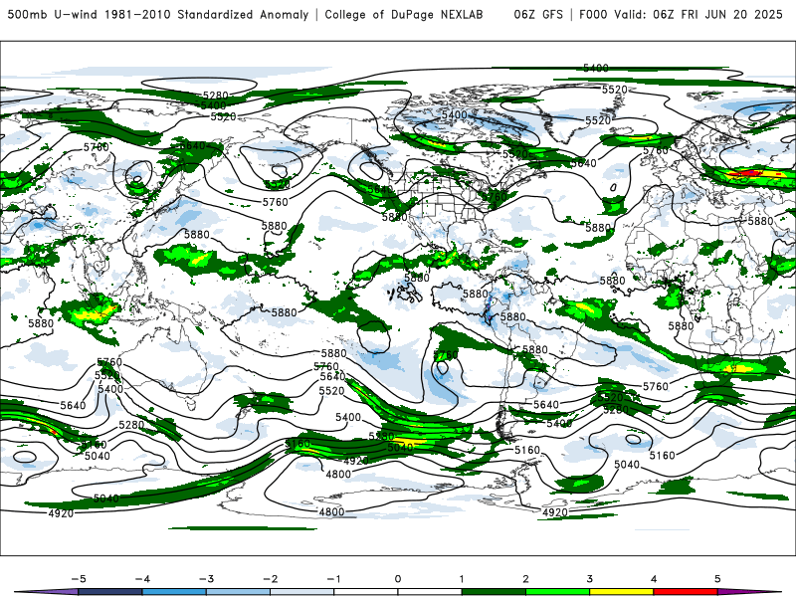This screenshot has width=796, height=597.
Task: Click the 5760 contour label over the US East Coast
Action: click(495, 196)
